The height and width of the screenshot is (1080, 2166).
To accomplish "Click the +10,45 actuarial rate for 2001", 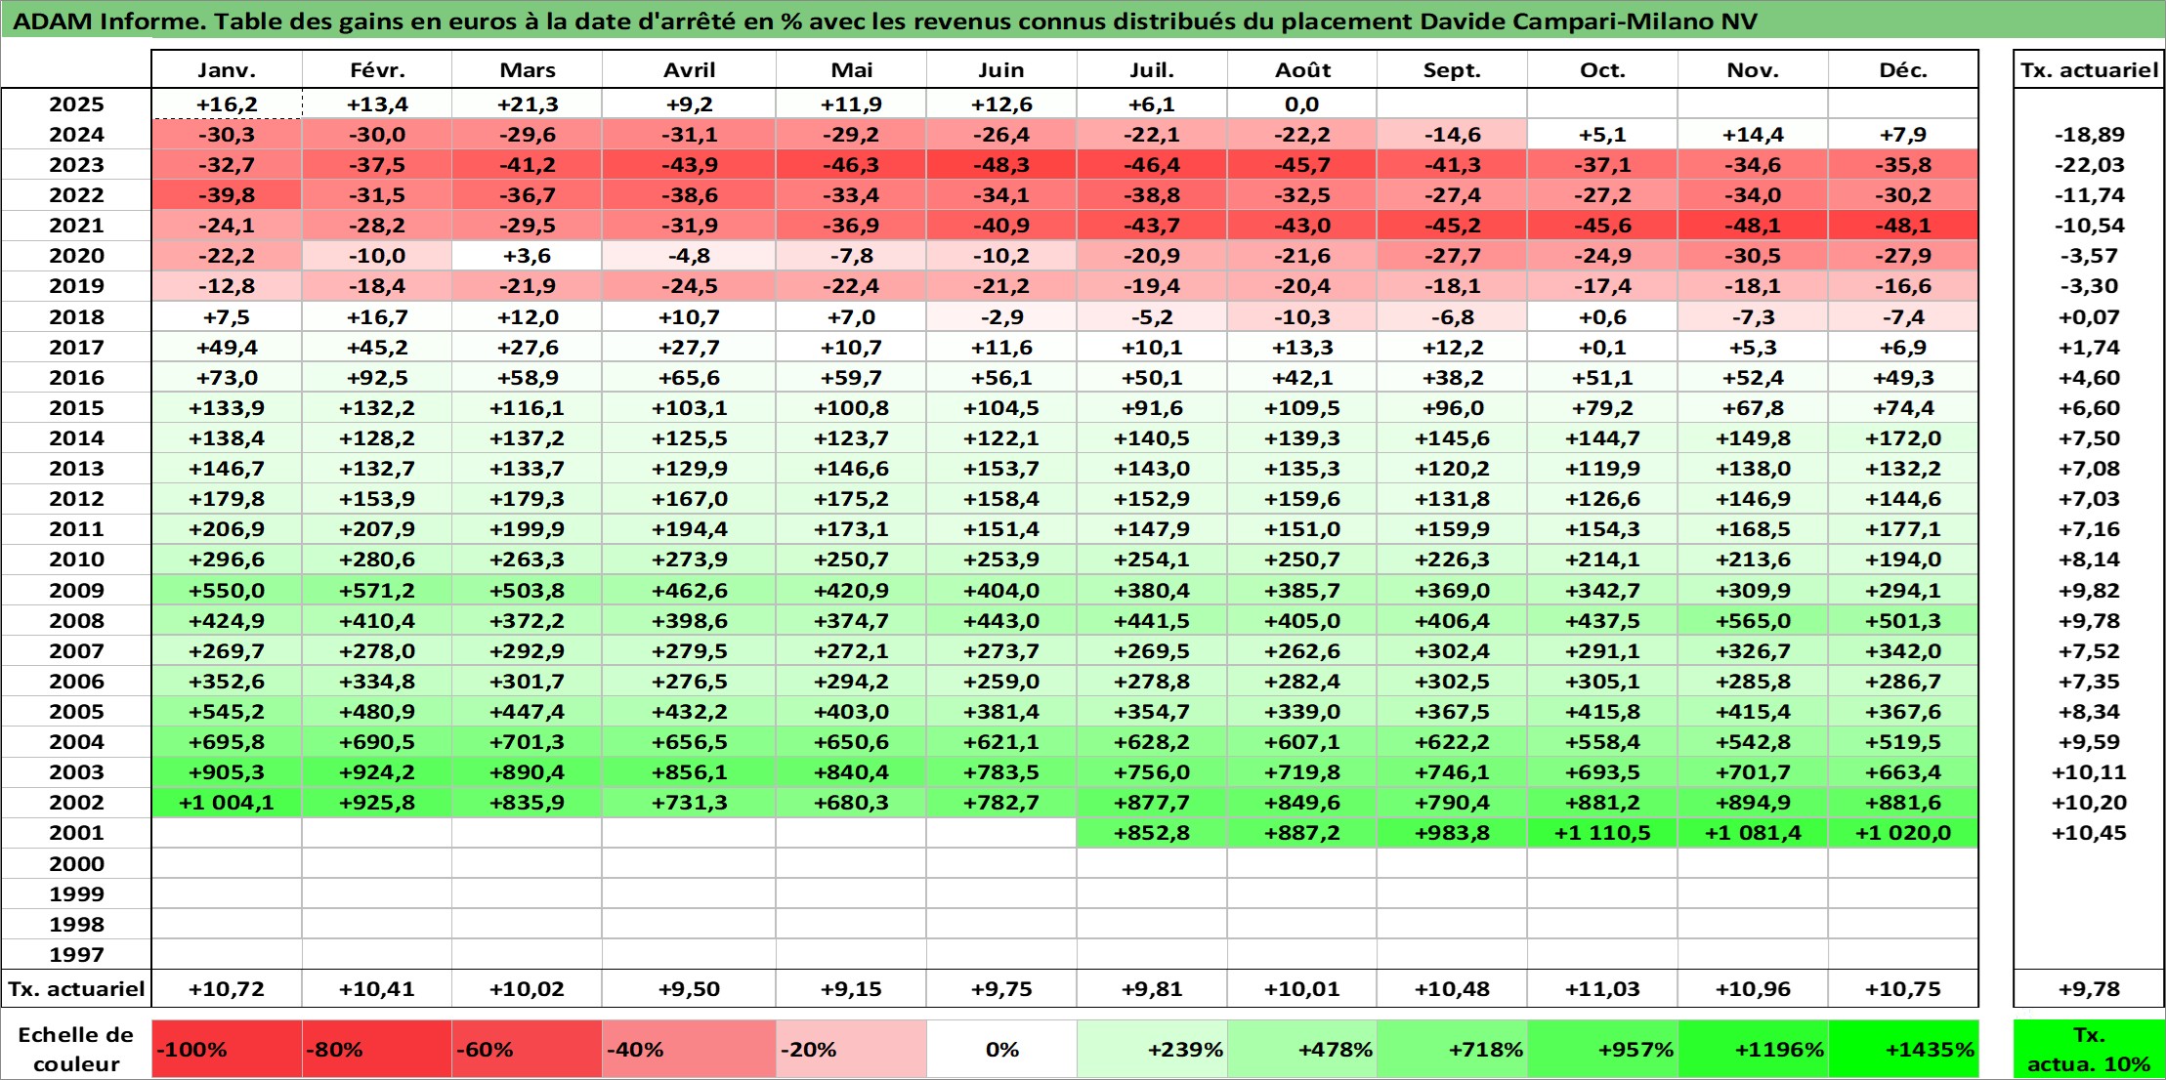I will click(2089, 833).
